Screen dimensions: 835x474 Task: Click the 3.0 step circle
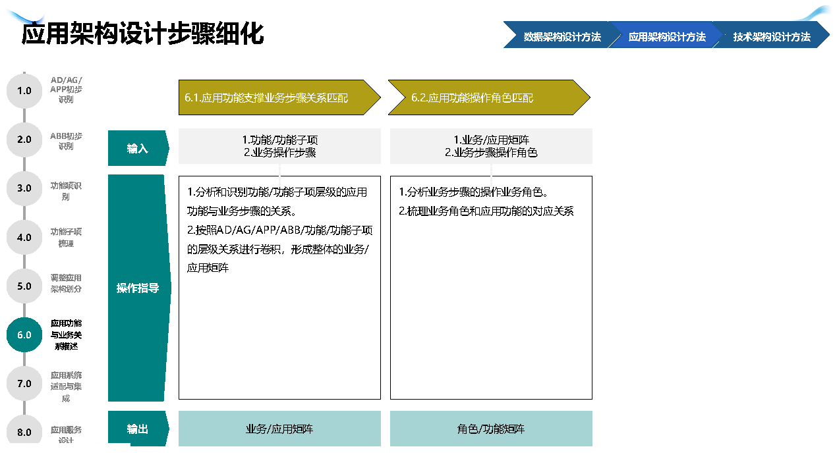(x=24, y=188)
